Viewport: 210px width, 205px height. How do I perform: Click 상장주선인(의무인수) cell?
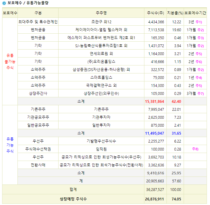pyautogui.click(x=101, y=93)
